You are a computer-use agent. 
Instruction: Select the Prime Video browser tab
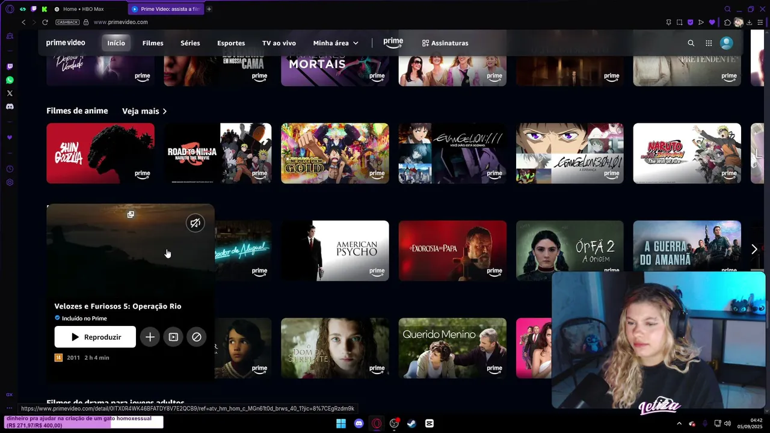click(x=165, y=9)
